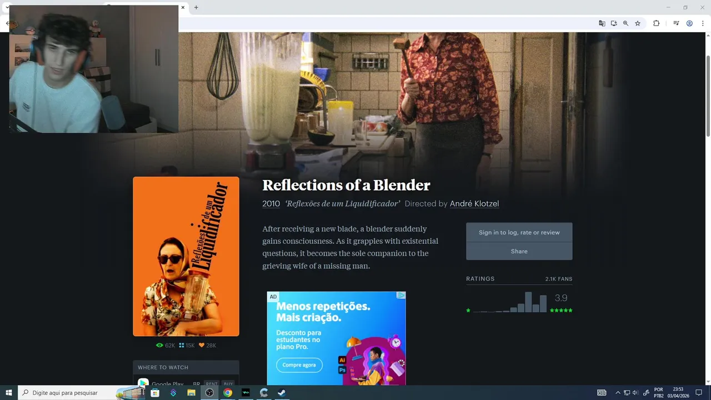Click the Reflections of a Blender heading
The height and width of the screenshot is (400, 711).
tap(346, 185)
